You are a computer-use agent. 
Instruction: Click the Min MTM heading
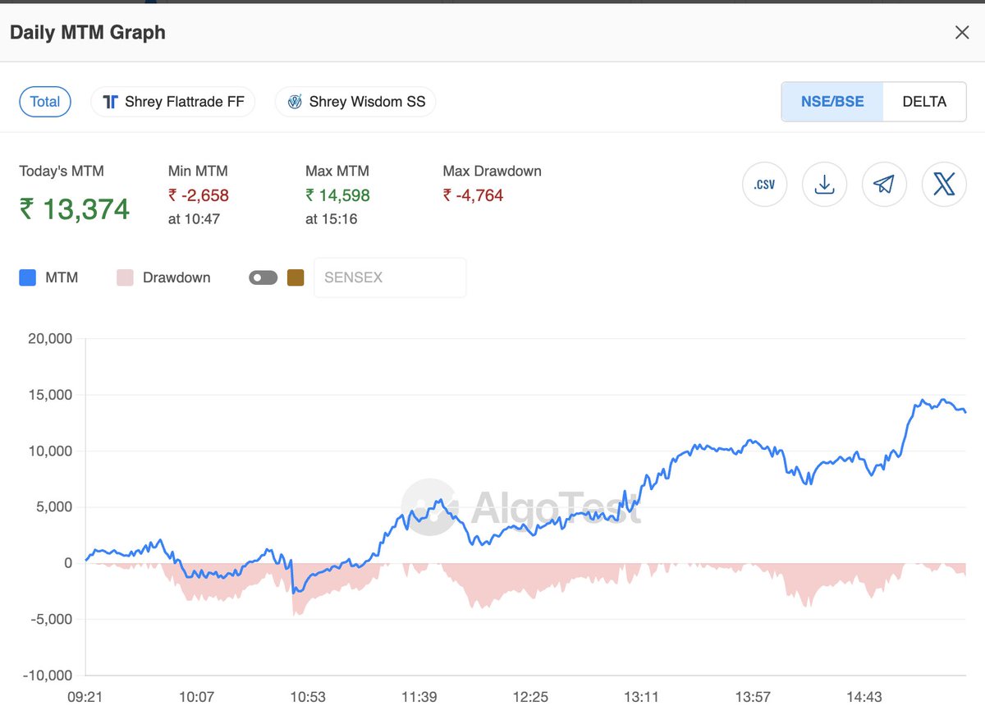(198, 171)
